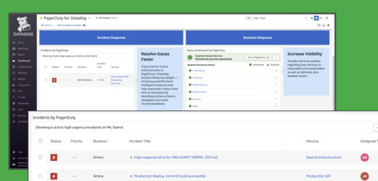This screenshot has width=378, height=181.
Task: Select all incidents checkbox in foreground widget header
Action: (40, 140)
